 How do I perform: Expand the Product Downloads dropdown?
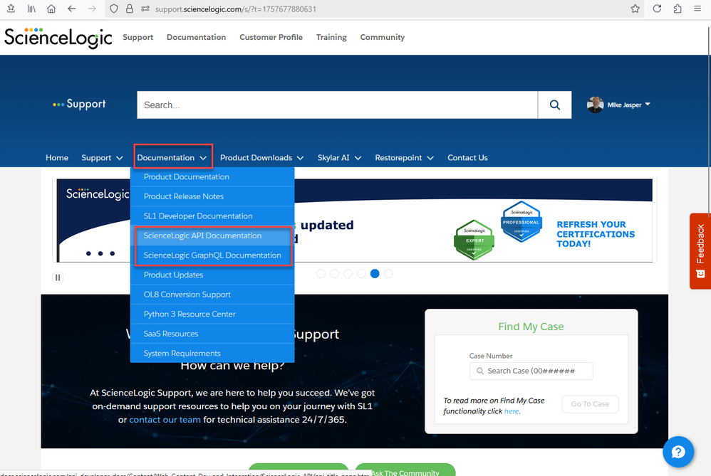click(261, 158)
